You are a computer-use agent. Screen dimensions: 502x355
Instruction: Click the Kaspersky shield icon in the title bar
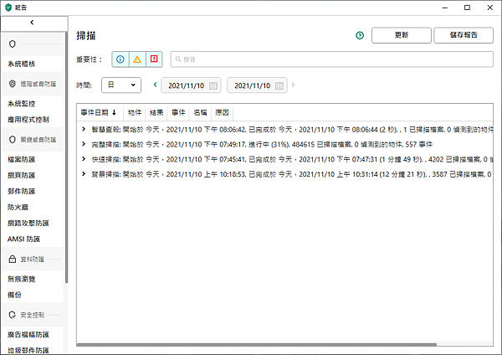(8, 8)
